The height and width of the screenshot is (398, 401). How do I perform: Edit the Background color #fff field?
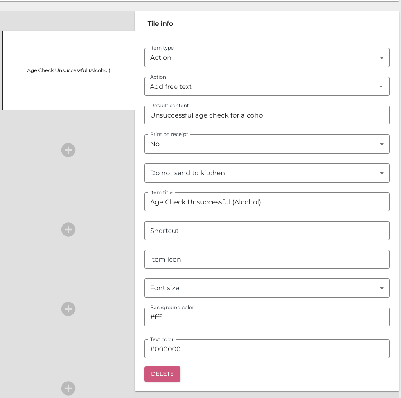click(x=266, y=317)
